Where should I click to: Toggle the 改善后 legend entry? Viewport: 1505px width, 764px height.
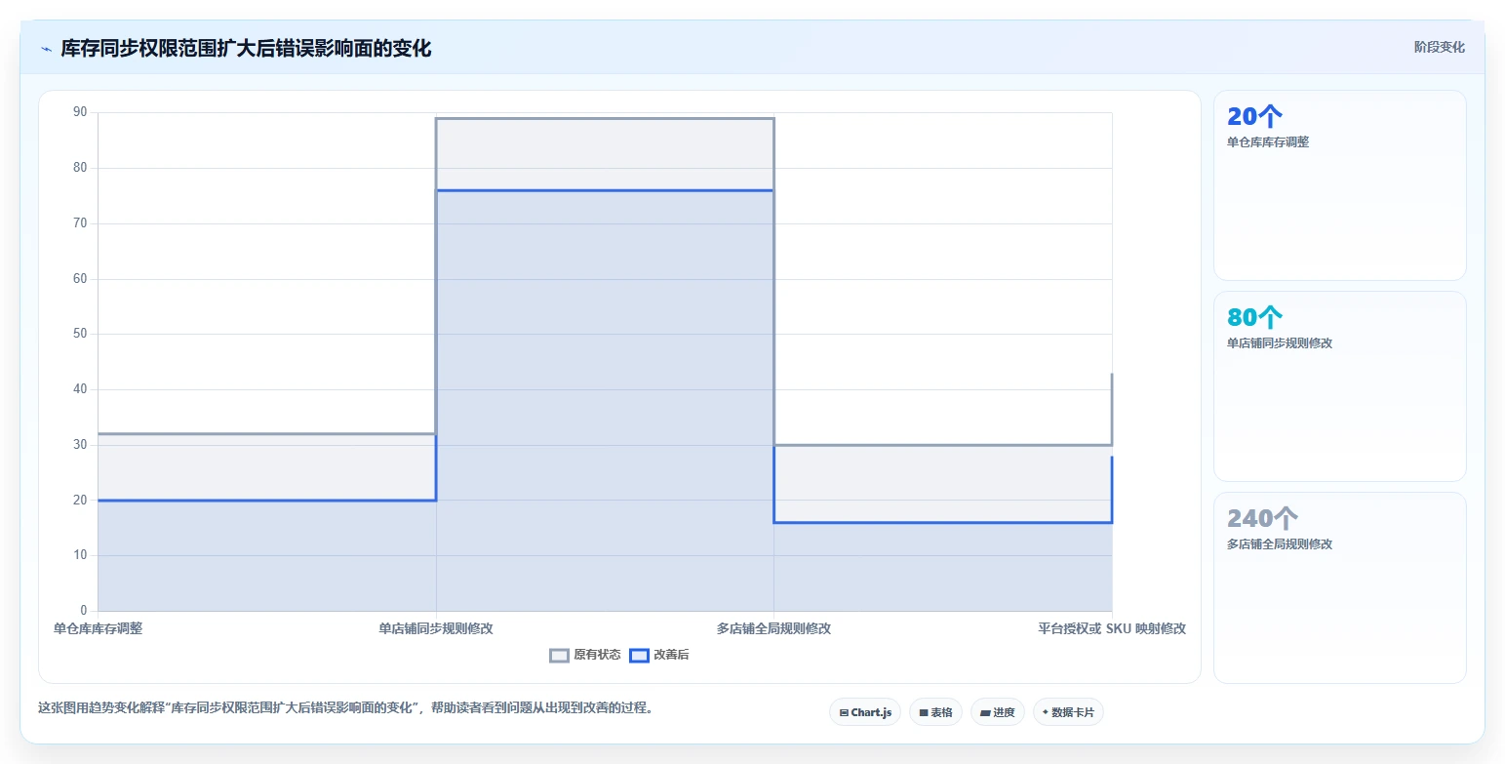click(659, 655)
